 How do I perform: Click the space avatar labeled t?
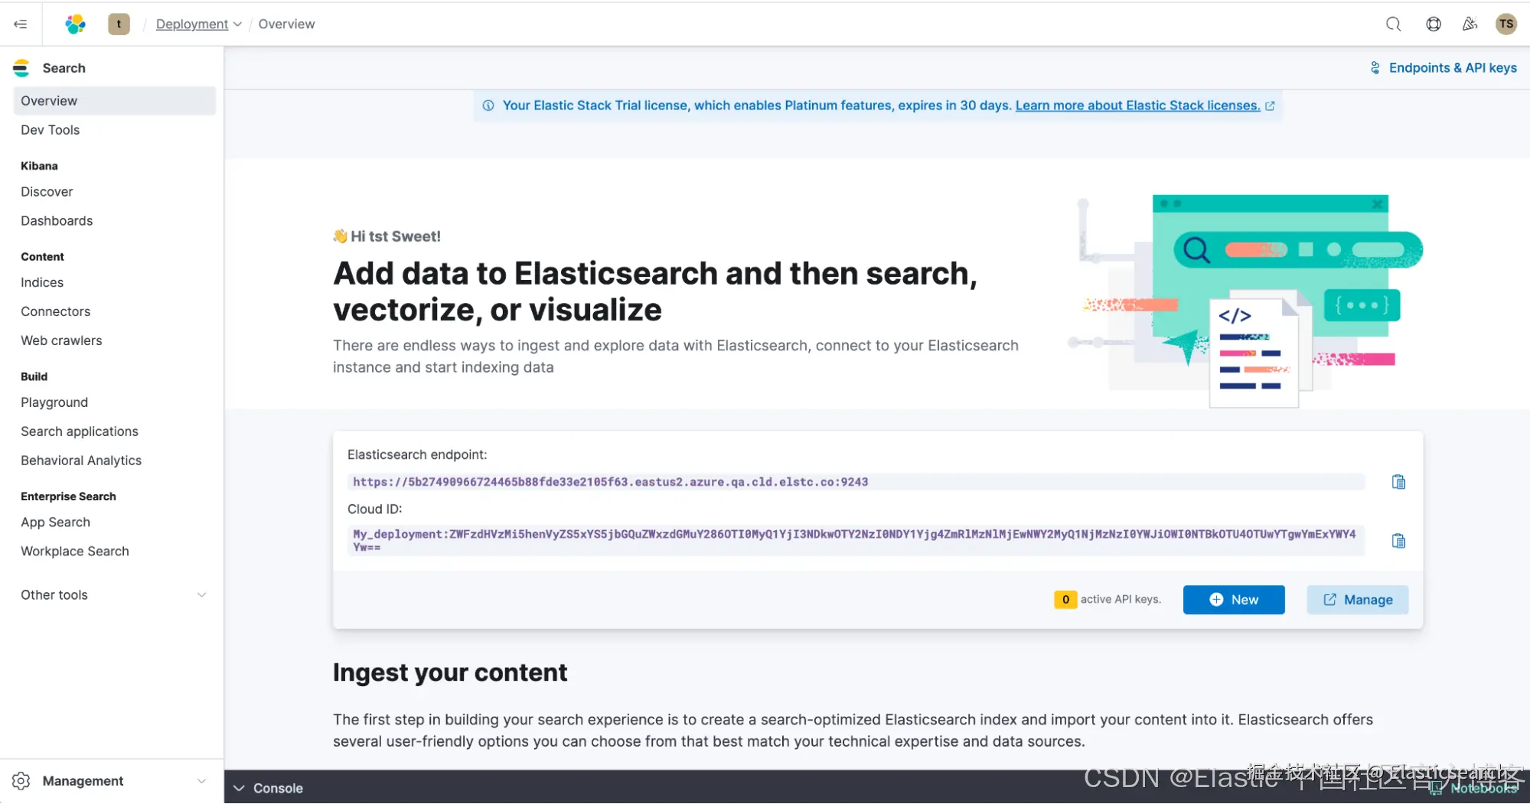click(x=119, y=24)
